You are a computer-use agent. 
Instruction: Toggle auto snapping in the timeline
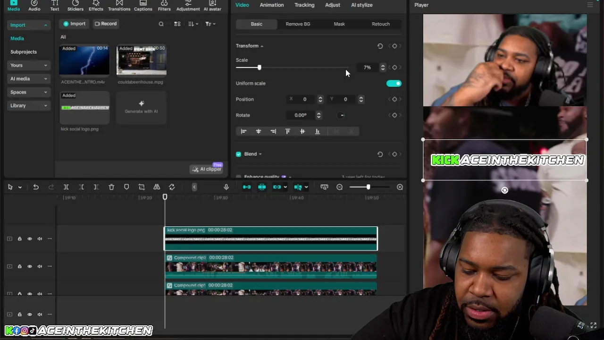click(x=262, y=187)
